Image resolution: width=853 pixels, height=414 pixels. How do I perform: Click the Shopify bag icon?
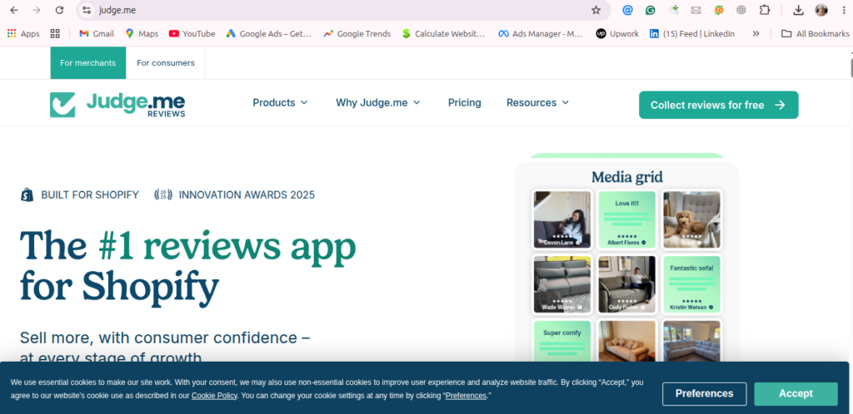click(27, 195)
